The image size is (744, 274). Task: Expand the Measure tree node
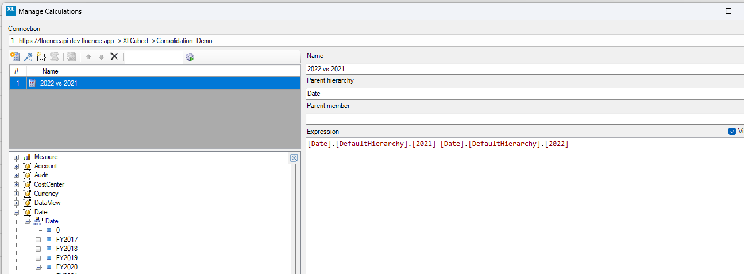click(17, 157)
